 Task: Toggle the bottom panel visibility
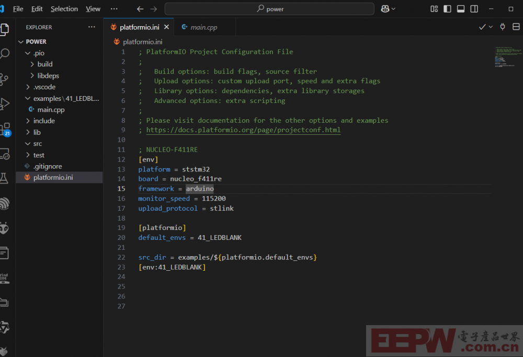[461, 9]
